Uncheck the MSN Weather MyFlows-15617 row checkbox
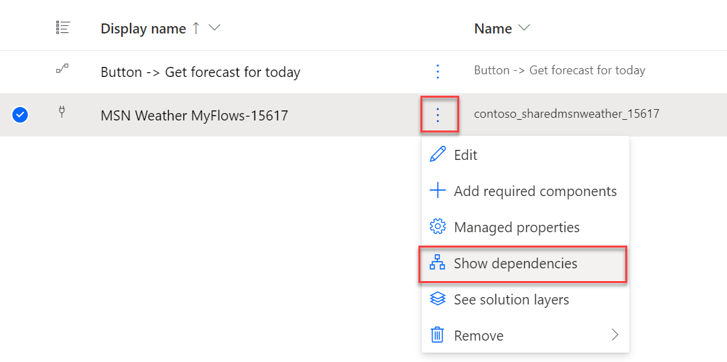Screen dimensions: 727x362 (x=20, y=114)
